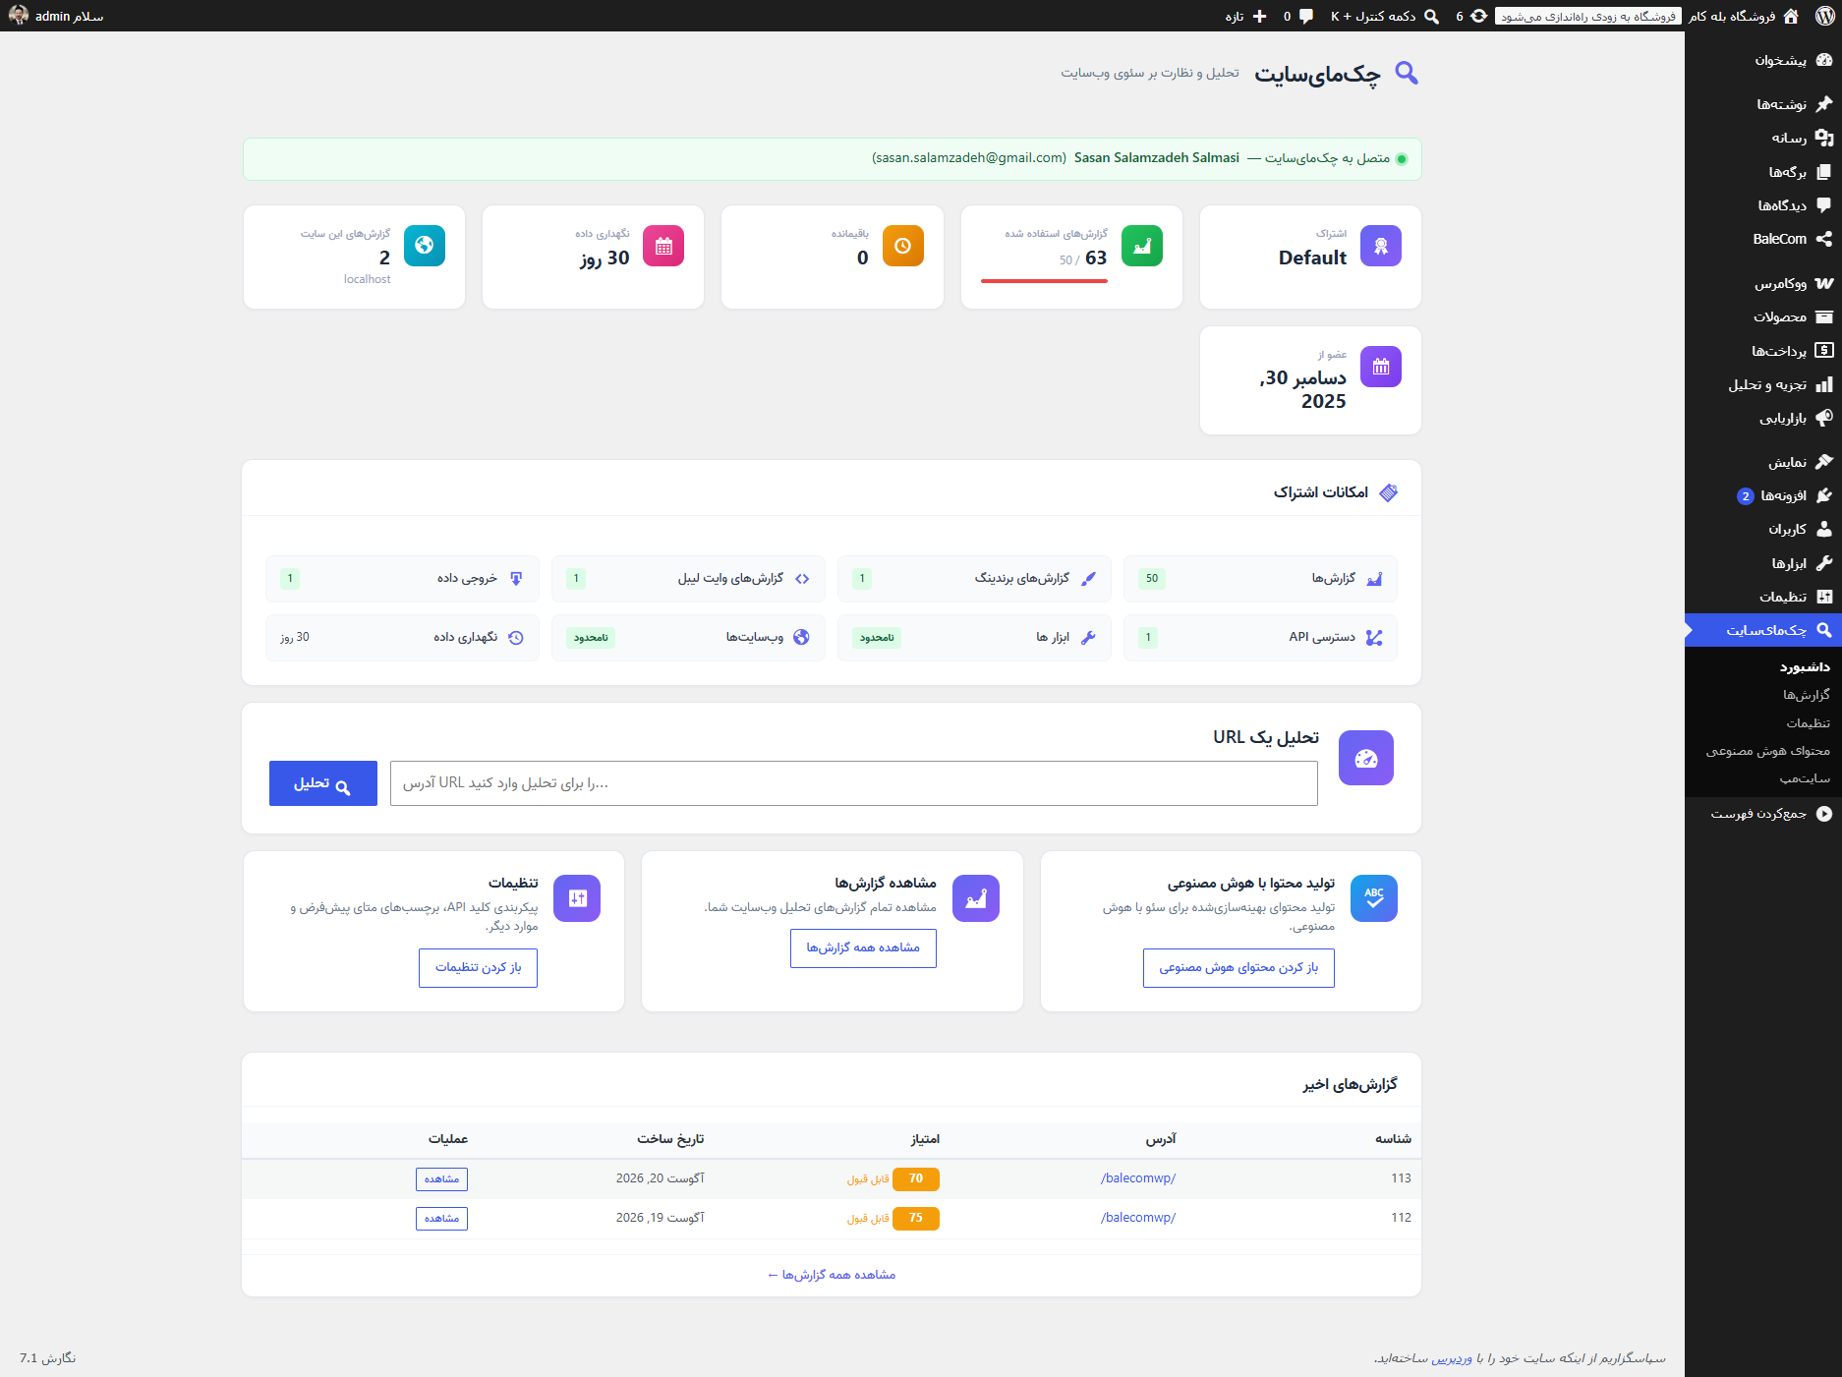Screen dimensions: 1842x1377
Task: Click the download icon for خروجی داده
Action: (516, 579)
